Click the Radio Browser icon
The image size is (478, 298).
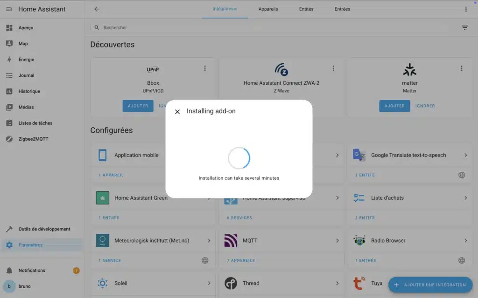[359, 241]
